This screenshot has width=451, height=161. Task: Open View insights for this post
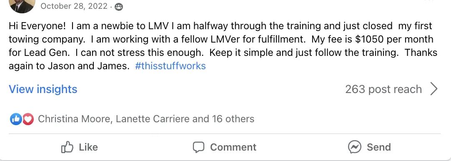click(x=43, y=89)
